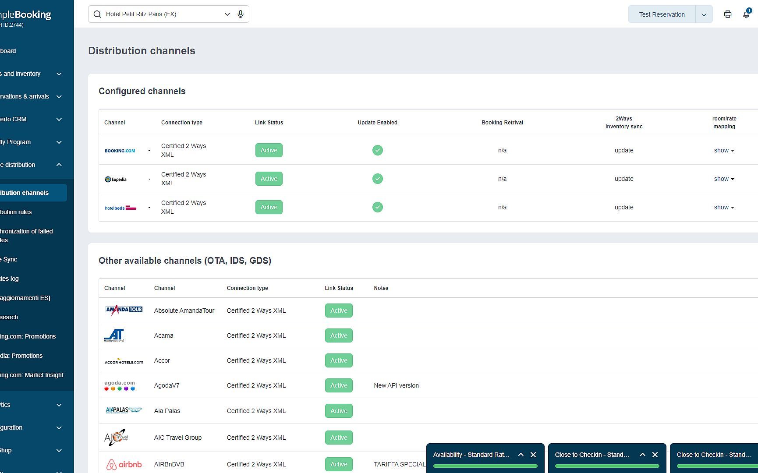This screenshot has width=758, height=473.
Task: Toggle Update Enabled checkmark for Booking.com
Action: (377, 150)
